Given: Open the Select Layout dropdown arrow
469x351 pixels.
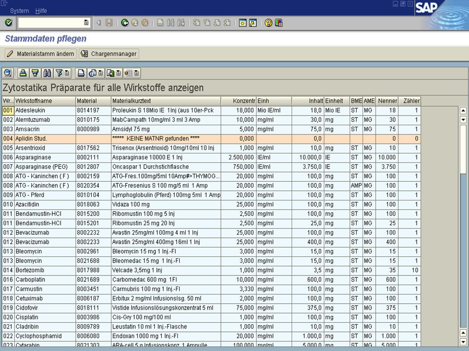Looking at the screenshot, I should pyautogui.click(x=136, y=73).
